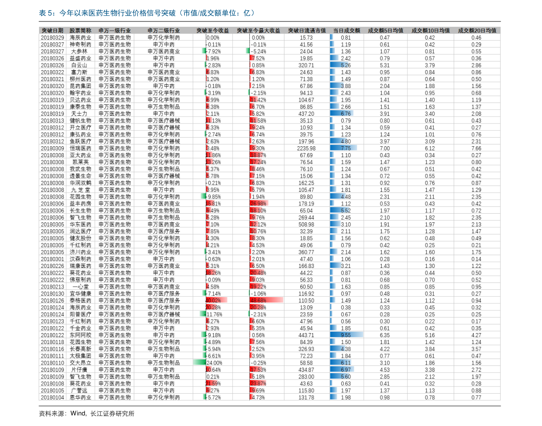This screenshot has height=426, width=542.
Task: Click the 申万二级行业 column header
Action: click(164, 31)
